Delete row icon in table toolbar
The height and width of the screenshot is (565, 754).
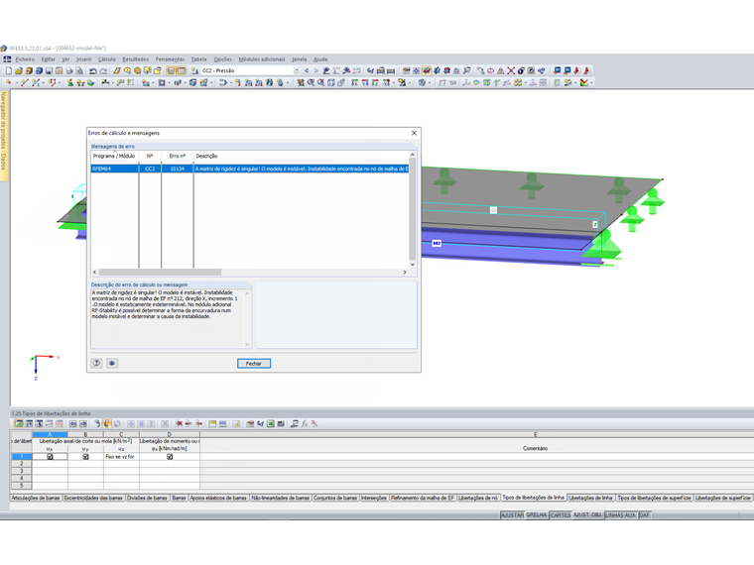(x=179, y=424)
